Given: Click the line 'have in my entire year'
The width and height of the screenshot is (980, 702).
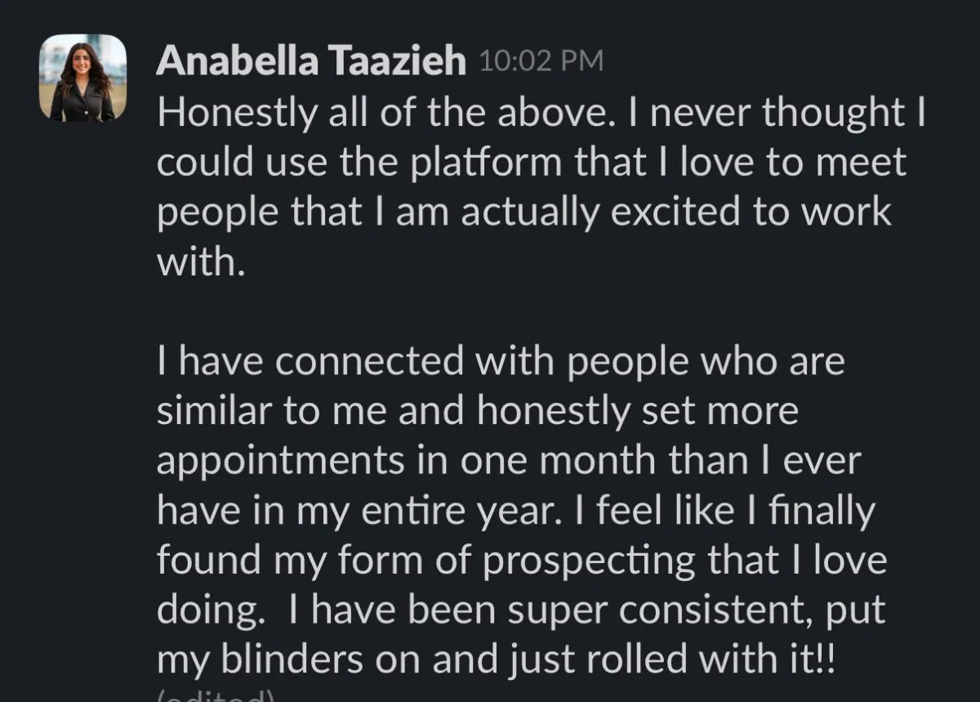Looking at the screenshot, I should coord(515,511).
